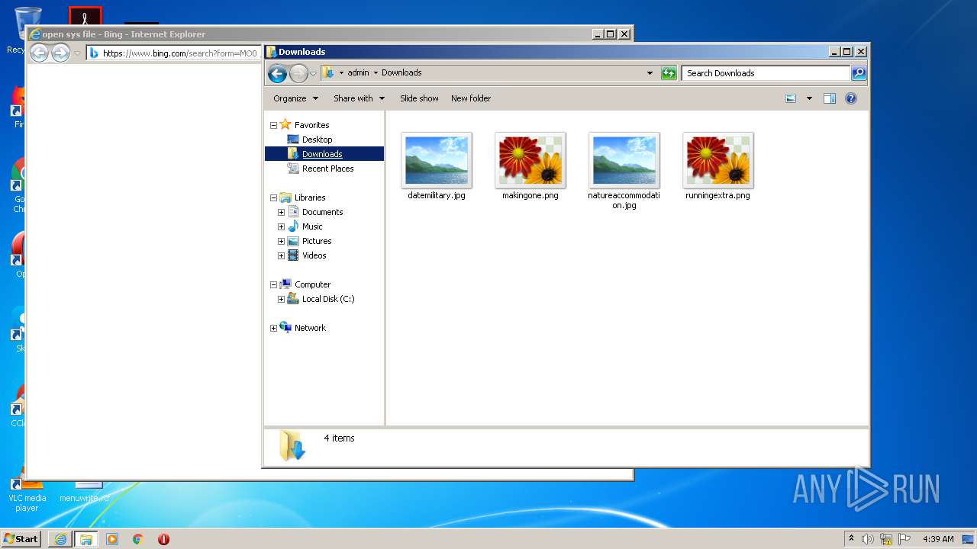Open recent pages dropdown next to forward arrow
Image resolution: width=977 pixels, height=549 pixels.
(313, 74)
